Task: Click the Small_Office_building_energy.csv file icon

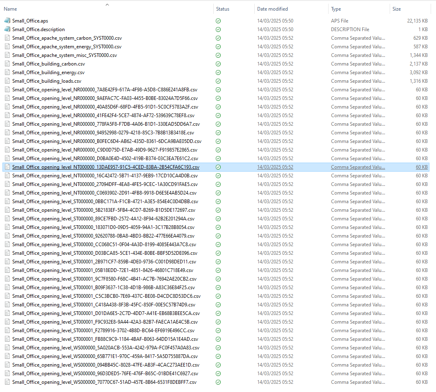Action: point(7,72)
